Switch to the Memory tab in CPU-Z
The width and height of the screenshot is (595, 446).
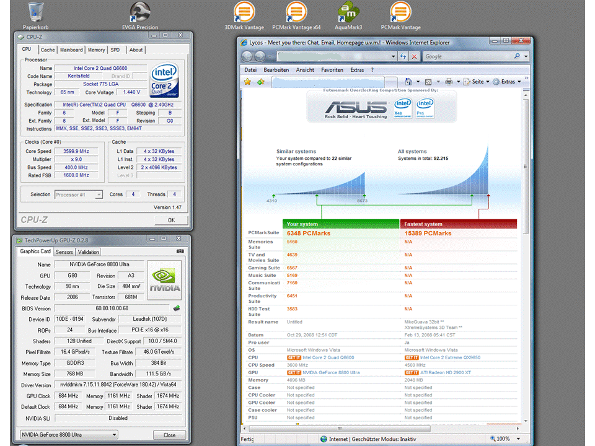point(97,50)
